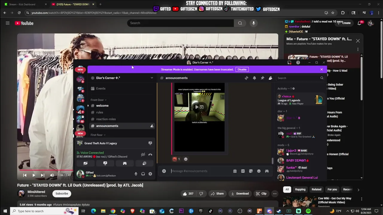The height and width of the screenshot is (215, 383).
Task: Disconnect from Discord voice channel
Action: 150,154
